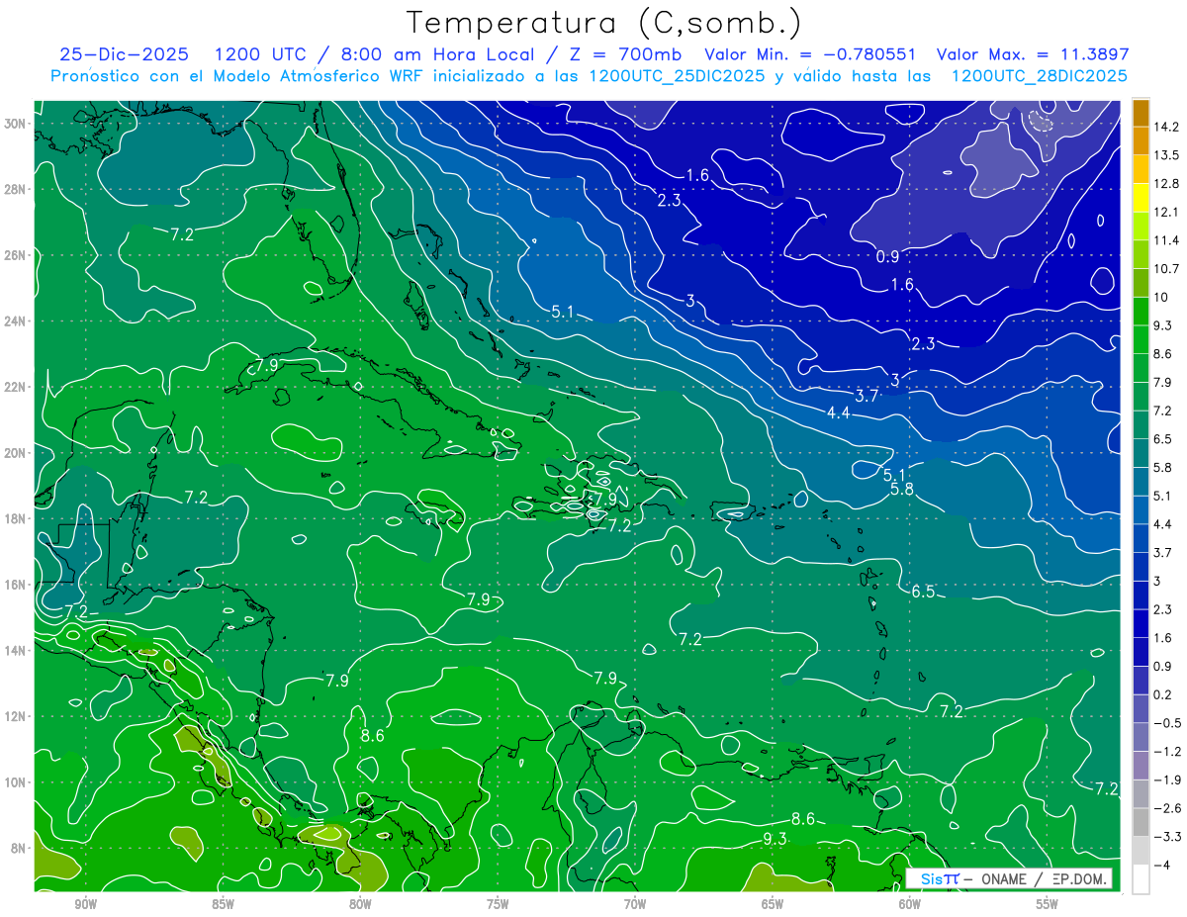Click the 'SisTT - ONAME / EP.DOM.' logo box

point(1009,878)
